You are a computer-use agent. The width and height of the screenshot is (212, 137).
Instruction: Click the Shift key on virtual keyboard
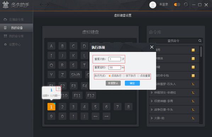[x=76, y=75]
